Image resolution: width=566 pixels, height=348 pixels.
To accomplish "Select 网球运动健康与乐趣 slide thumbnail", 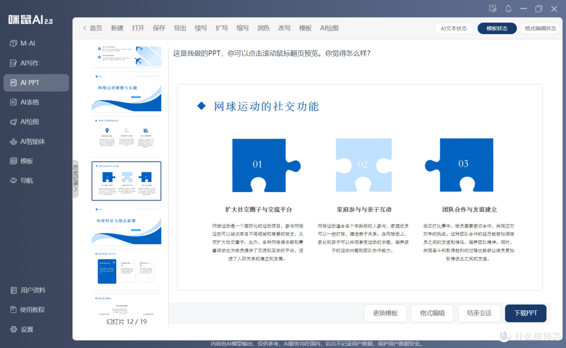I will tap(126, 92).
